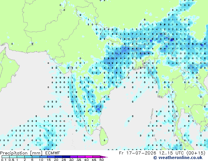Click the 30–35 mm violet legend swatch
The height and width of the screenshot is (161, 208).
click(x=73, y=157)
